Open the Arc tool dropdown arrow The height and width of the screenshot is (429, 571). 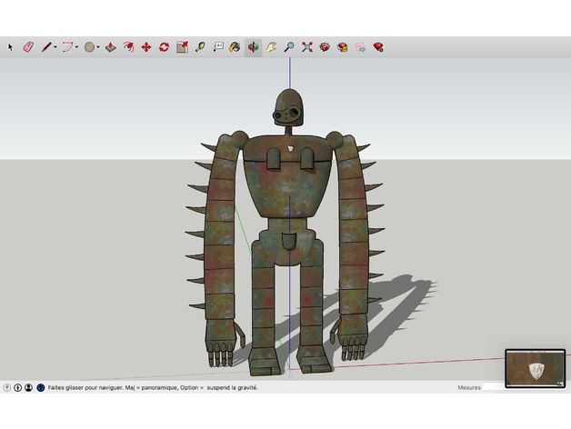click(77, 47)
